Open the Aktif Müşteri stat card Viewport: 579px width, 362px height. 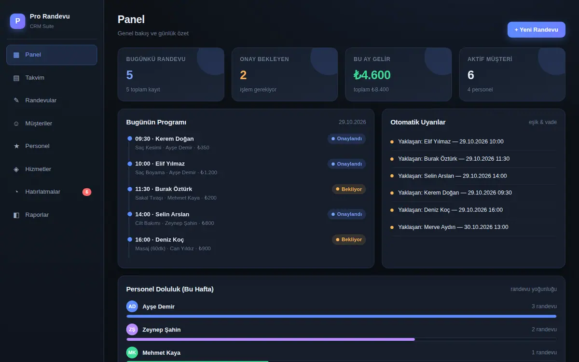[512, 74]
